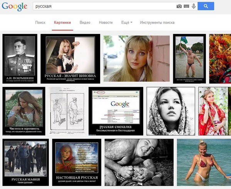The width and height of the screenshot is (231, 189).
Task: Open the Чистота и скромность image
Action: 24,111
